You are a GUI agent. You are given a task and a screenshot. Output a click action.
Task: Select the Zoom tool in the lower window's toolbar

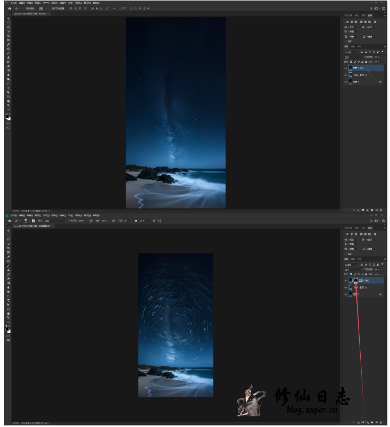[8, 317]
